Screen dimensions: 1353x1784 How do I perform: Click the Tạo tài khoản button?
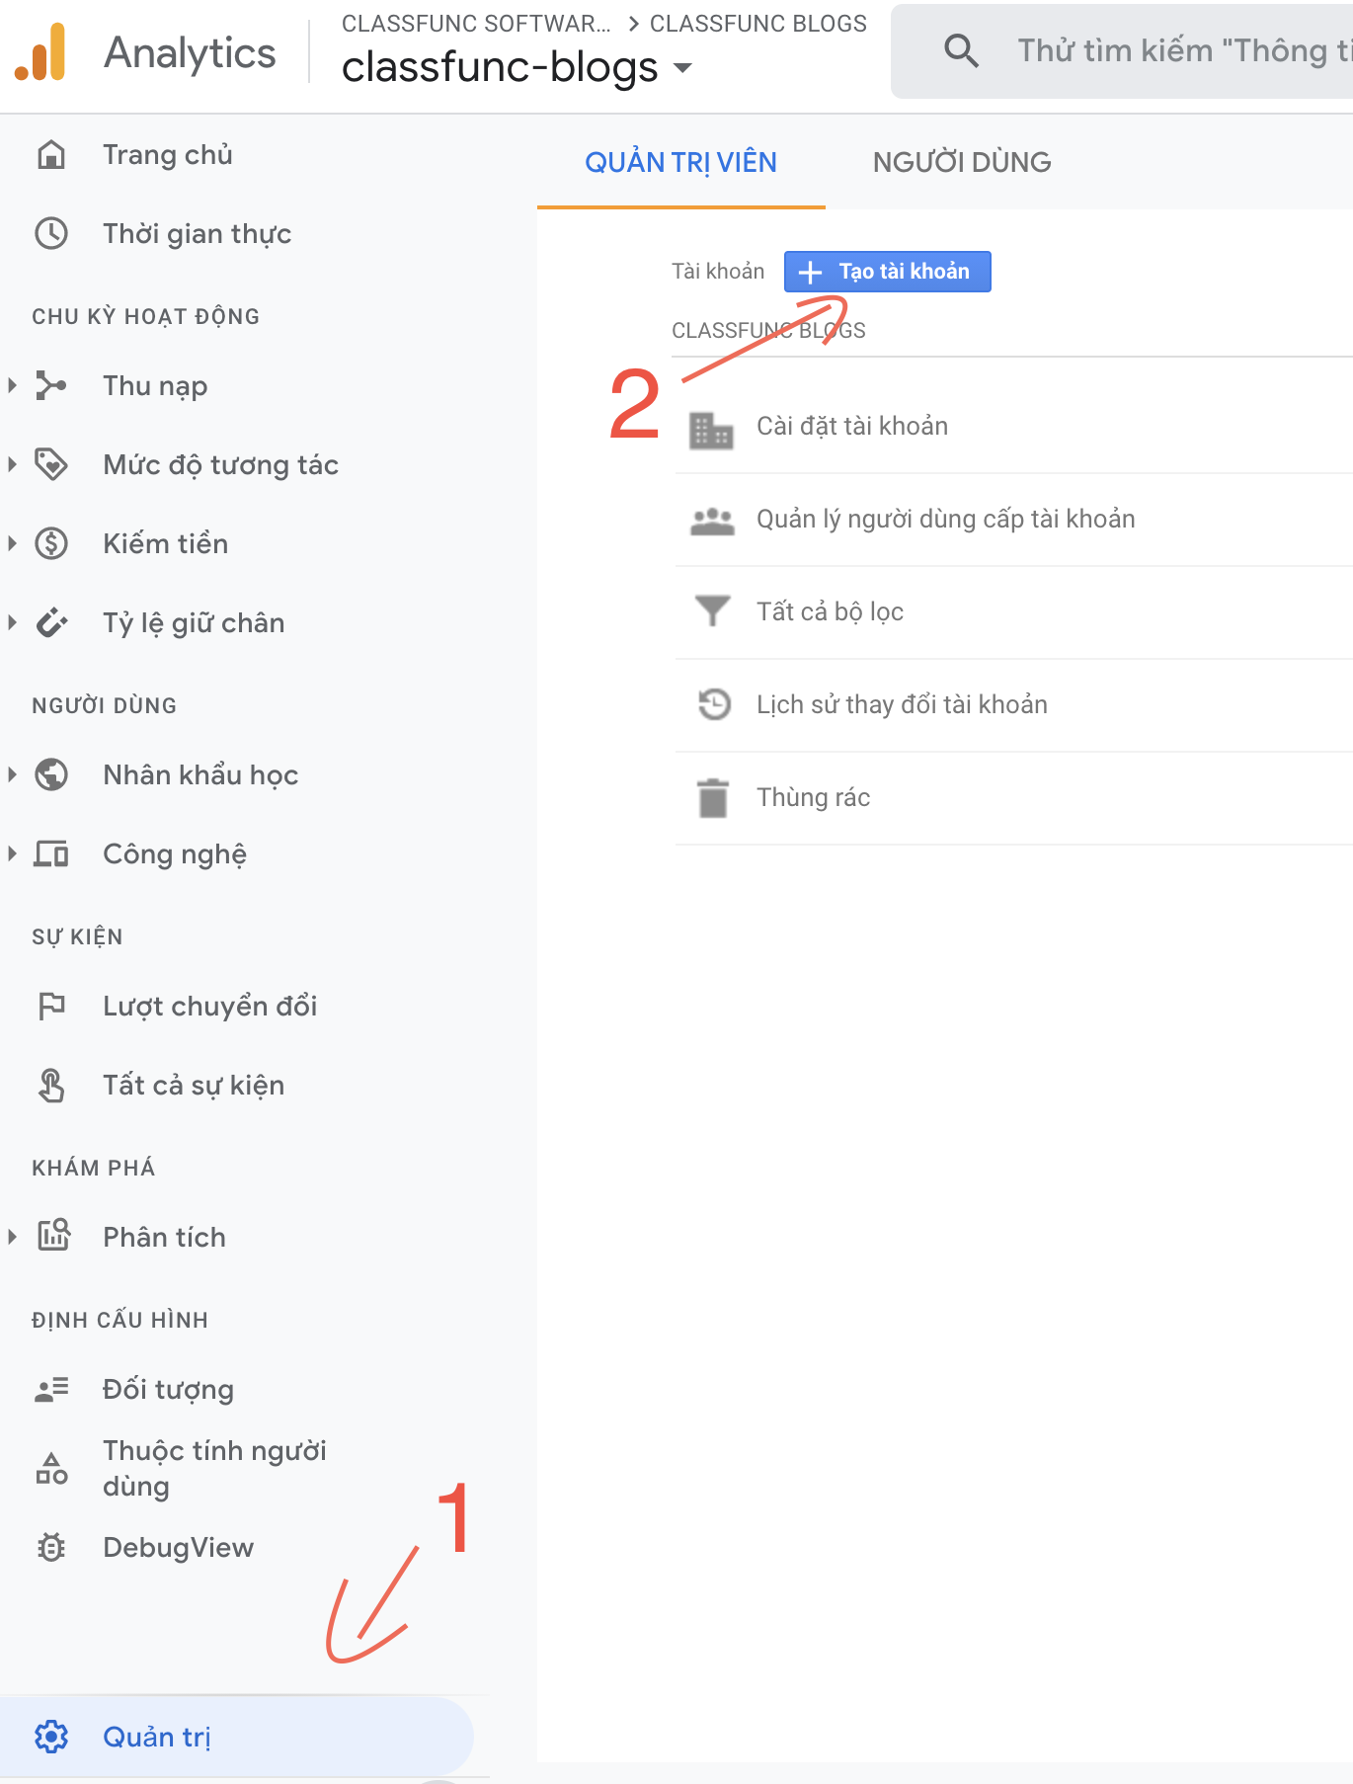(x=887, y=272)
